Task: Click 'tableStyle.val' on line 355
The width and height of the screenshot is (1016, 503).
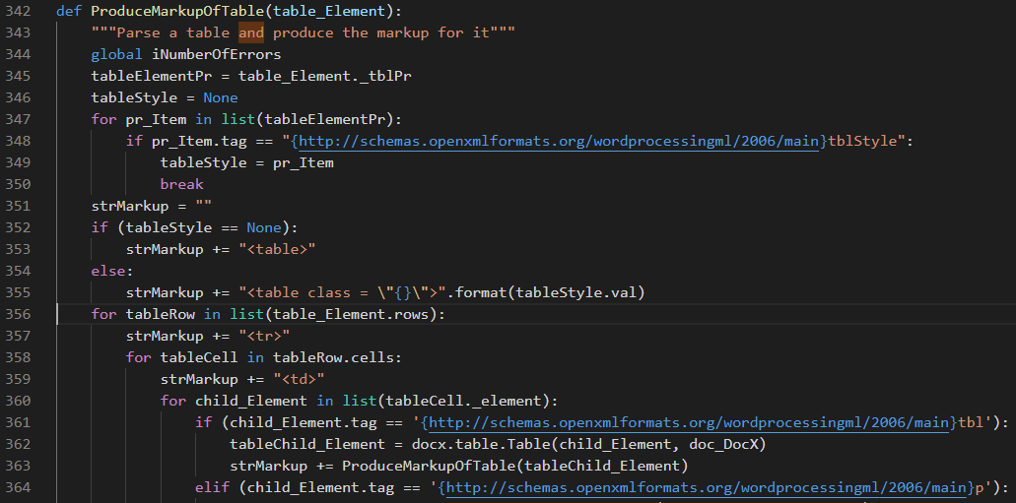Action: coord(576,292)
